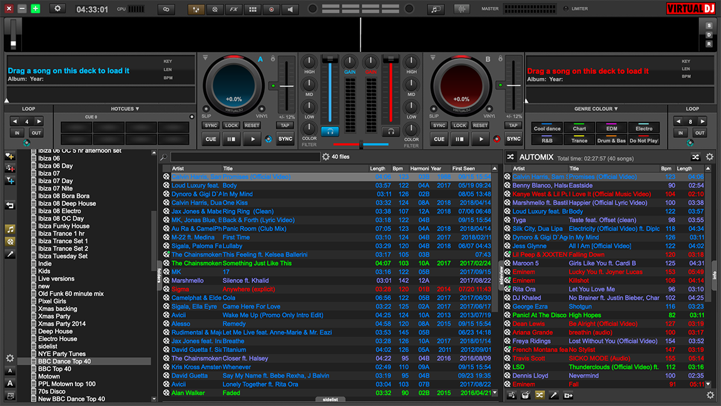This screenshot has width=721, height=406.
Task: Toggle deck B headphone prelisten button
Action: pyautogui.click(x=391, y=132)
